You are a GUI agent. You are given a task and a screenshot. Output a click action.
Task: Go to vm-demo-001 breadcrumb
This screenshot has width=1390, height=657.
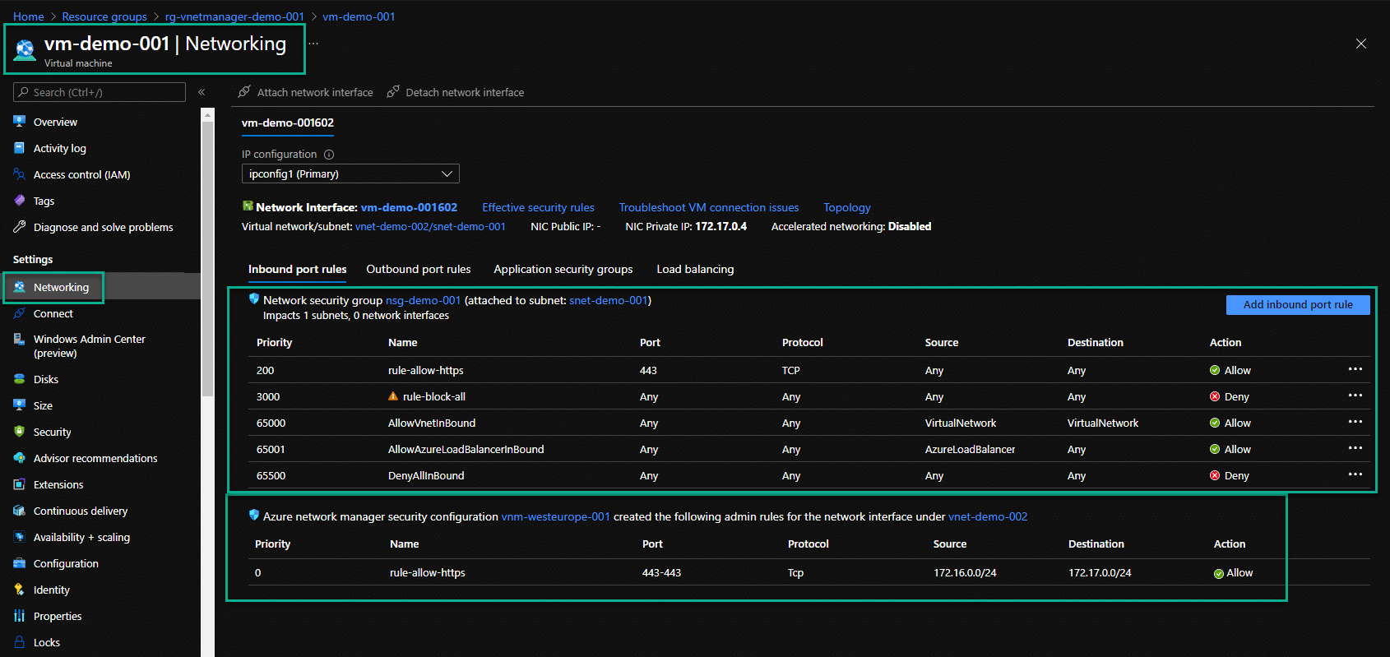359,16
